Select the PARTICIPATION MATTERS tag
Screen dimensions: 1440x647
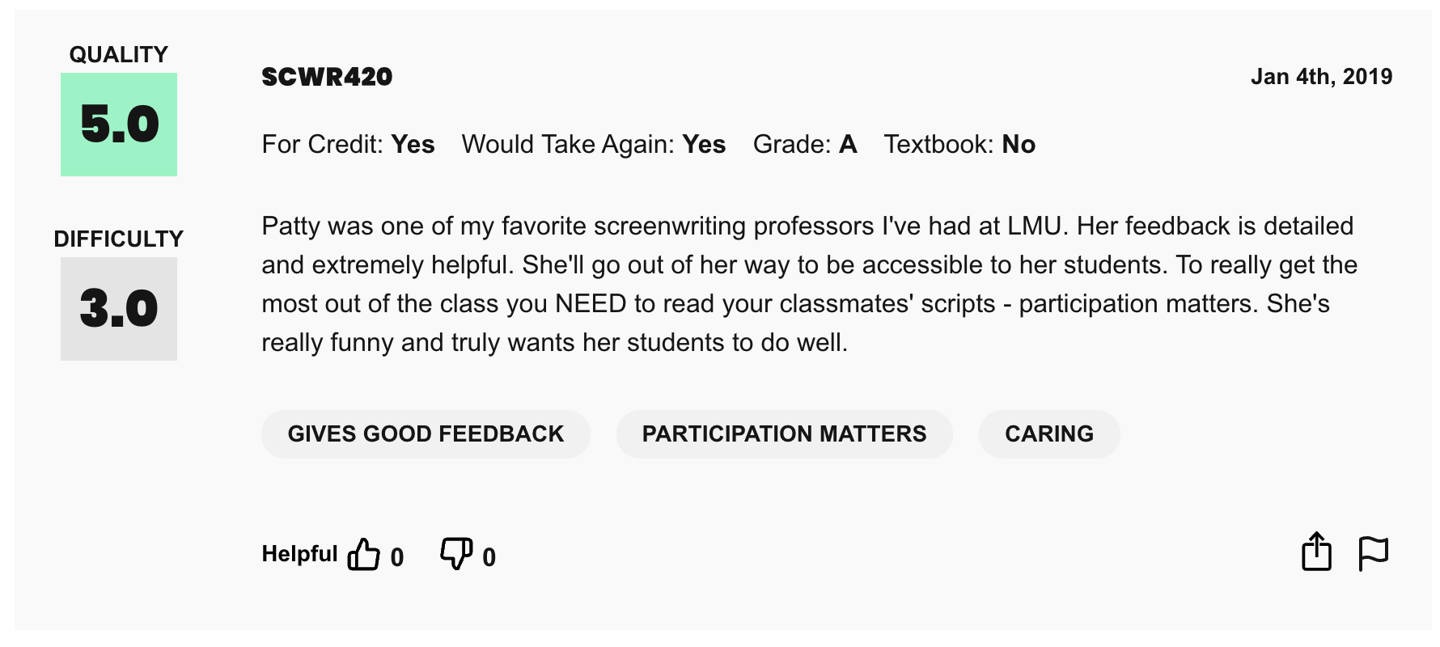tap(784, 433)
